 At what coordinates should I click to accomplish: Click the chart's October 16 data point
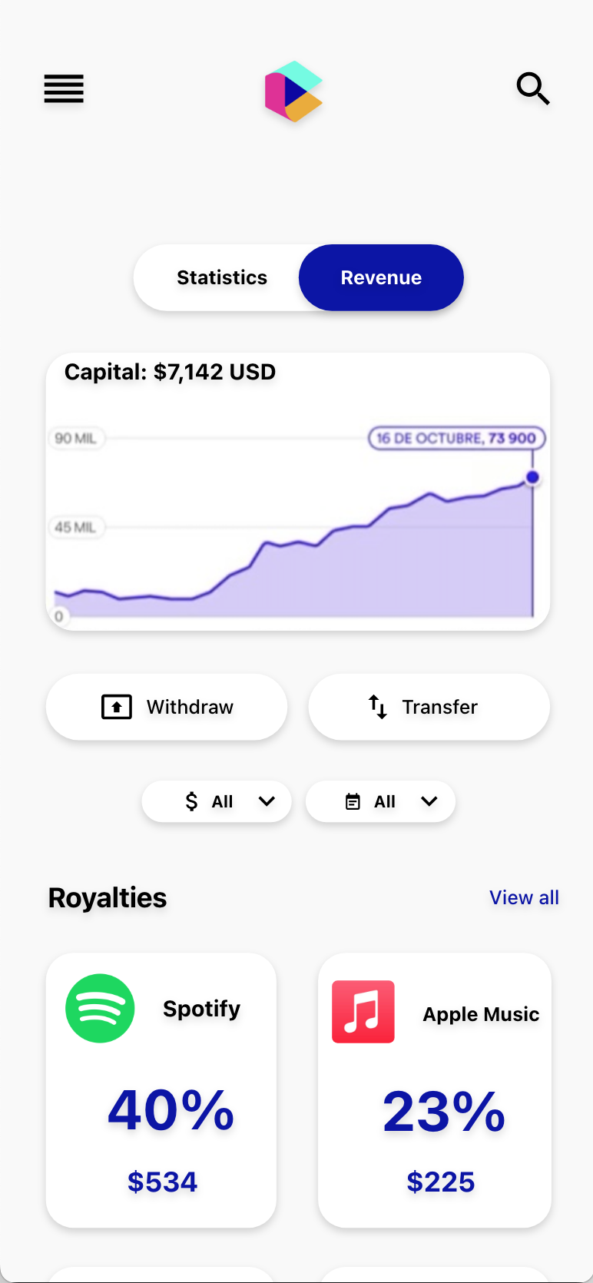[532, 478]
